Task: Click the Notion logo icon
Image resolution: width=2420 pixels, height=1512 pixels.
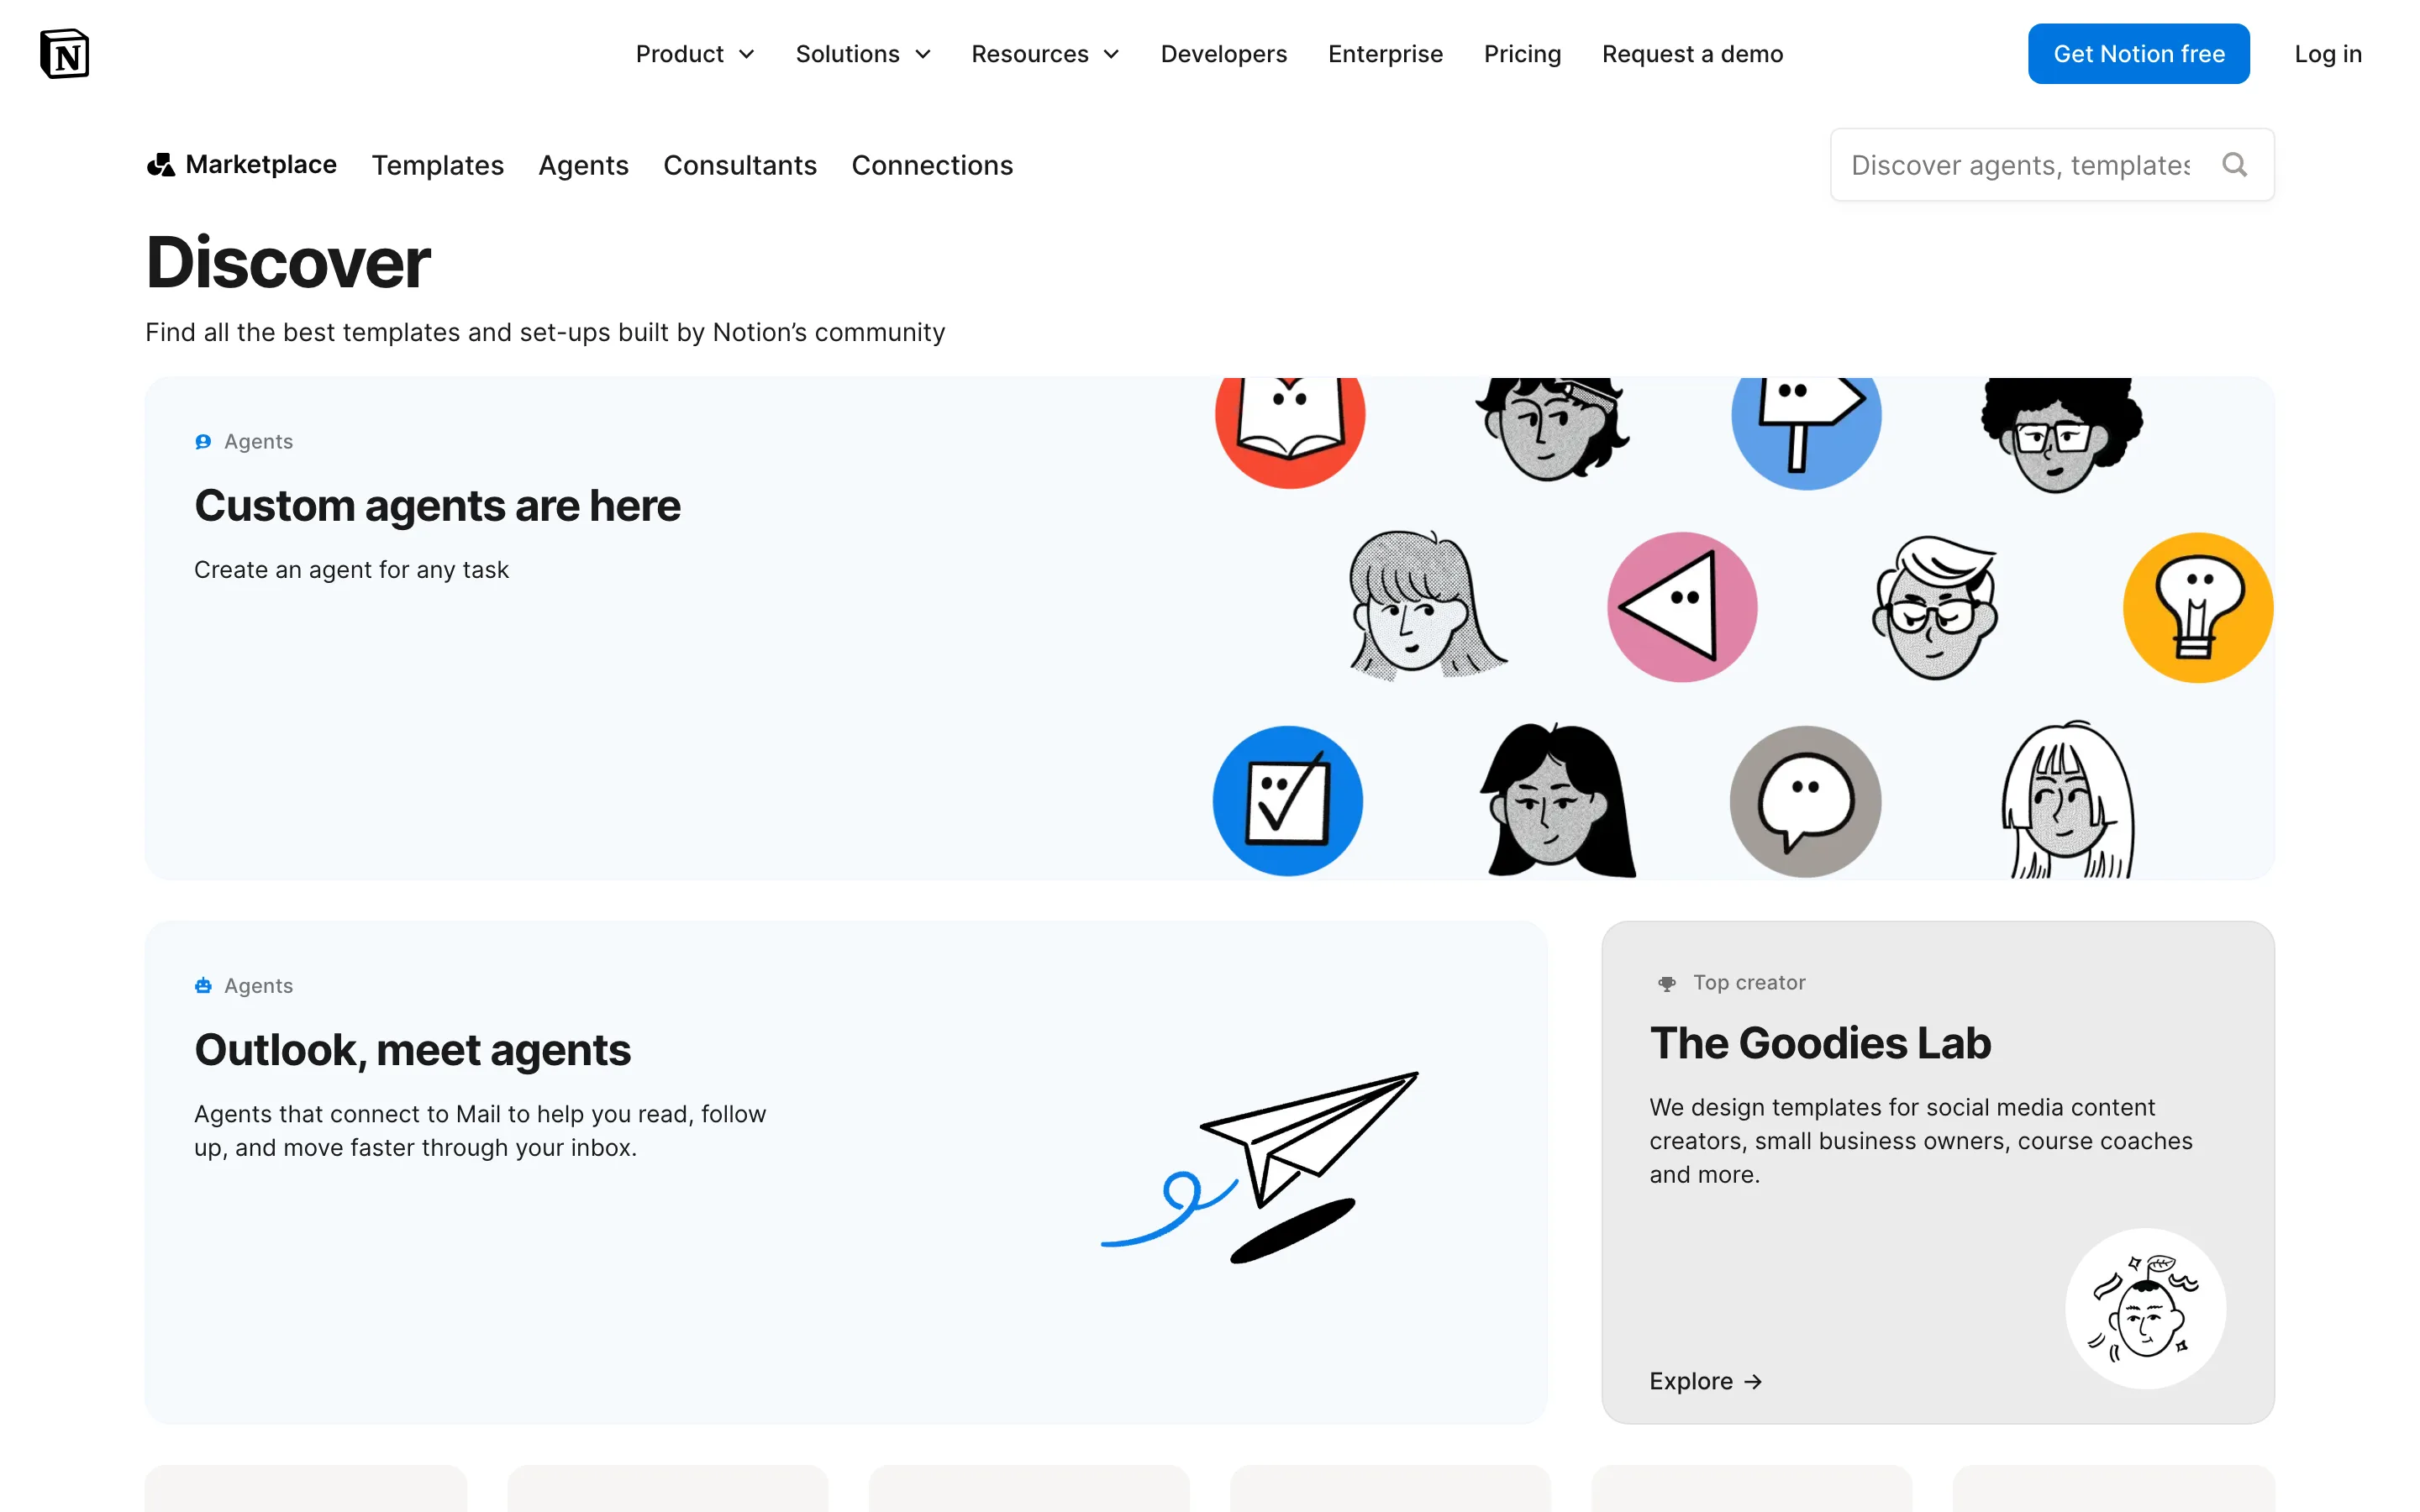Action: click(64, 53)
